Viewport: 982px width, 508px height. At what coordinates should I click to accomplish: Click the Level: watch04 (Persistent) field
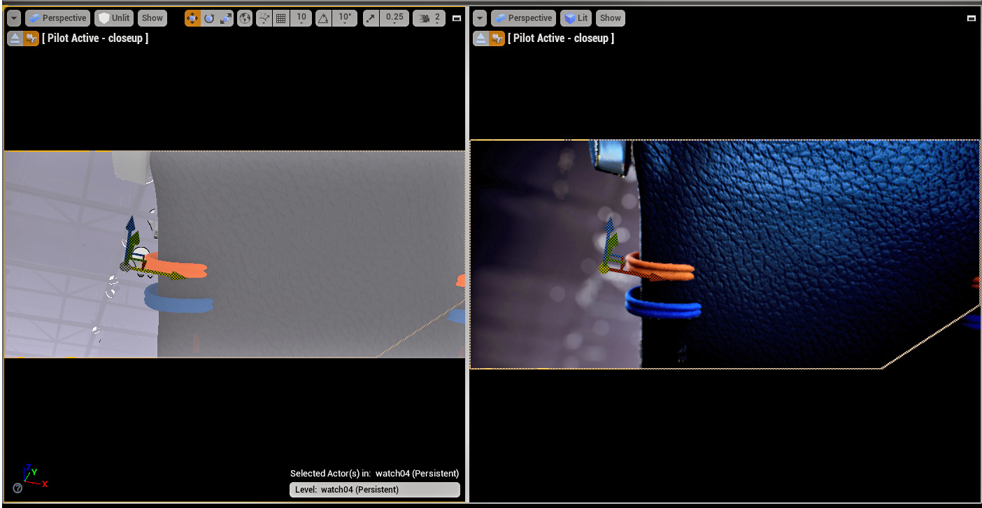(374, 490)
